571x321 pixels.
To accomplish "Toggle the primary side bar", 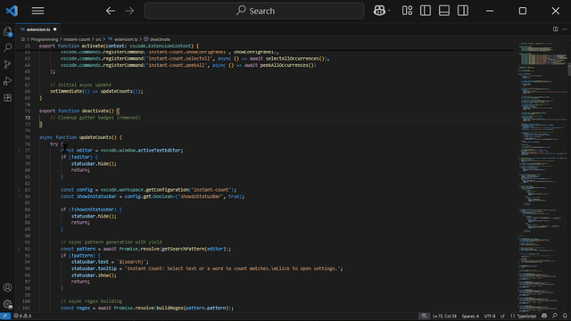I will [x=426, y=11].
